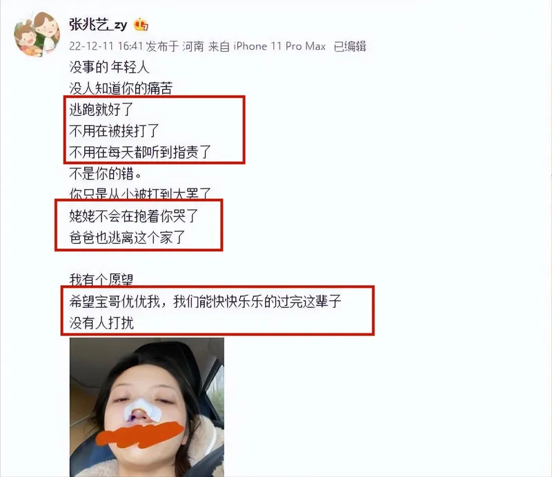Click the location text 发布于 河南

[x=175, y=46]
